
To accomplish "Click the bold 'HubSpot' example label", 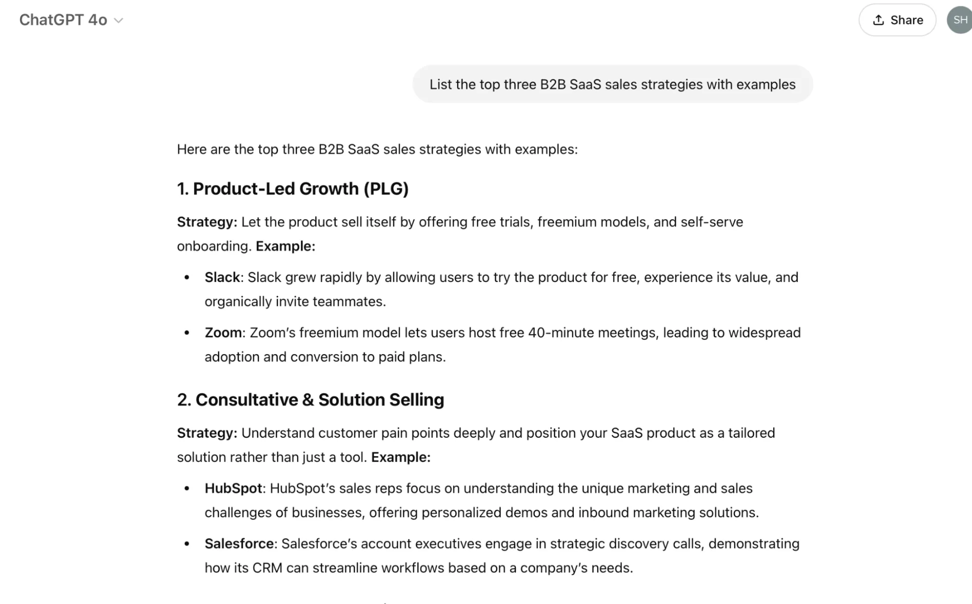I will (x=233, y=488).
